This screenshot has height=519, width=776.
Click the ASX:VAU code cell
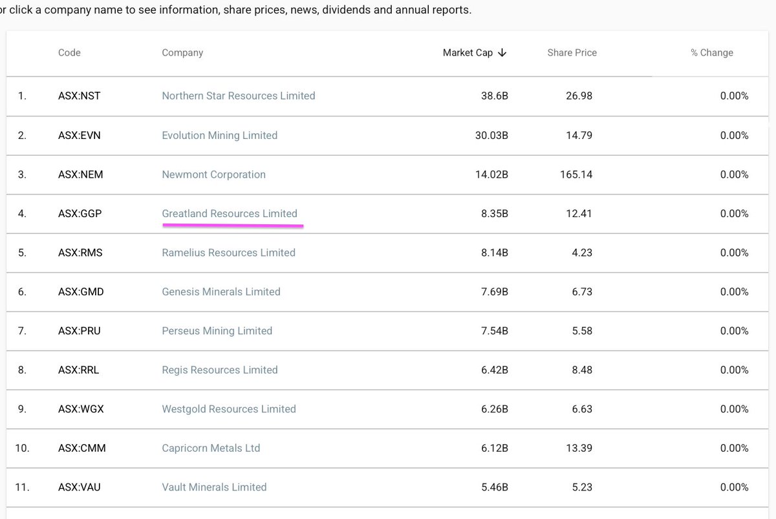click(x=80, y=487)
